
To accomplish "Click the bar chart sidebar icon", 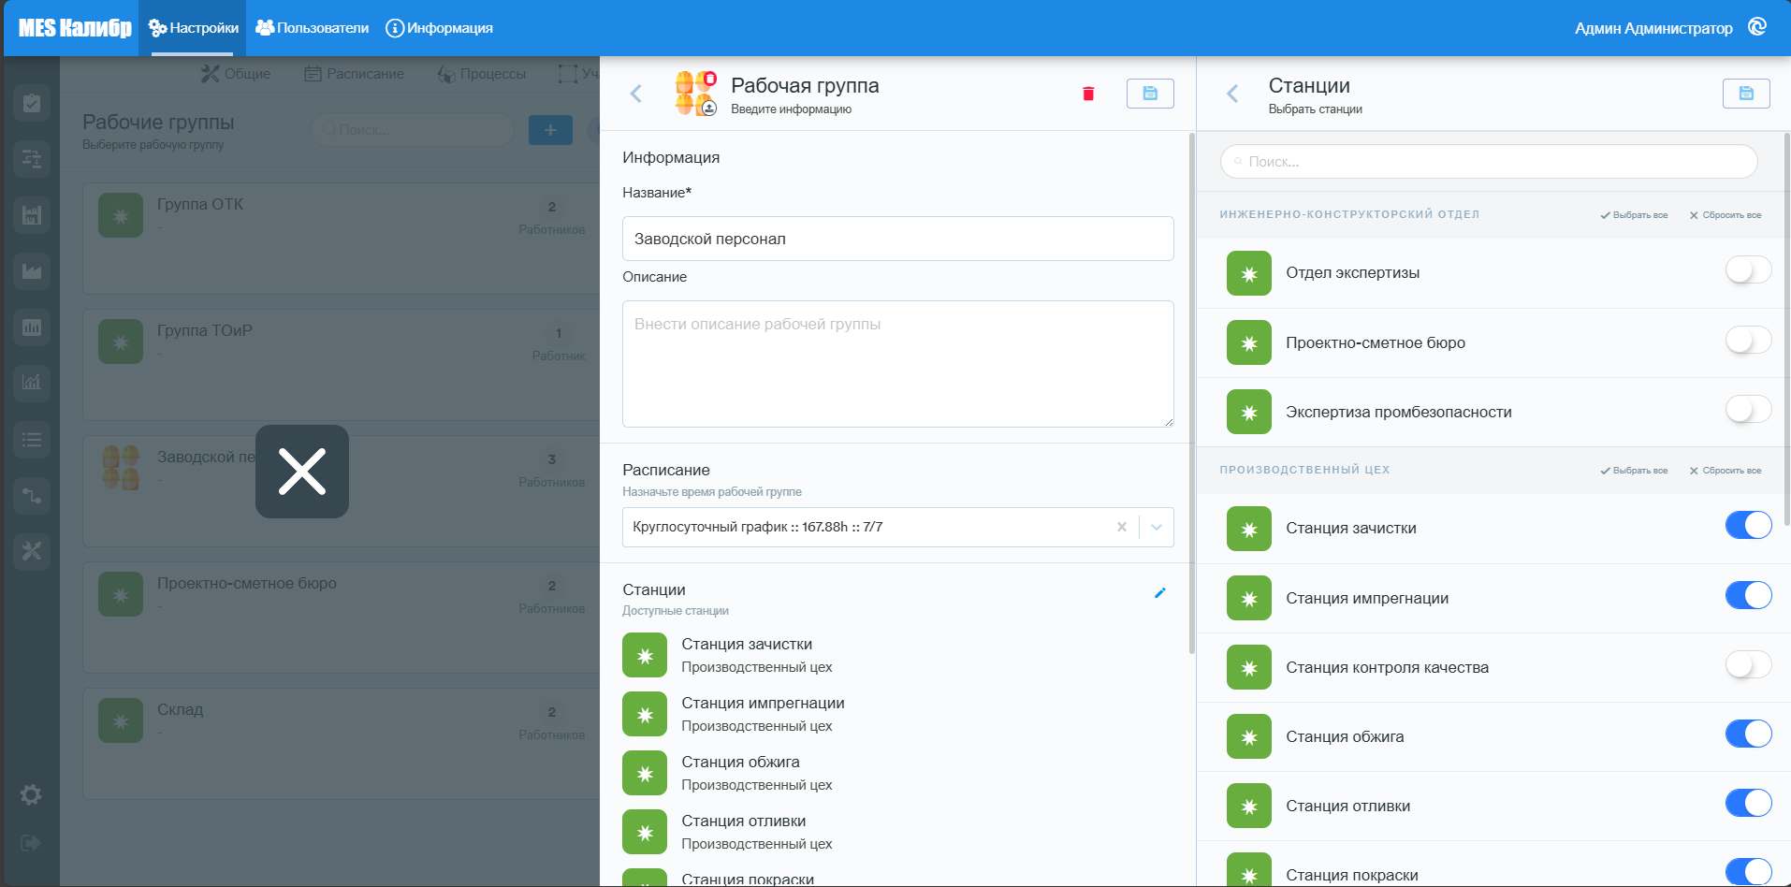I will (32, 327).
